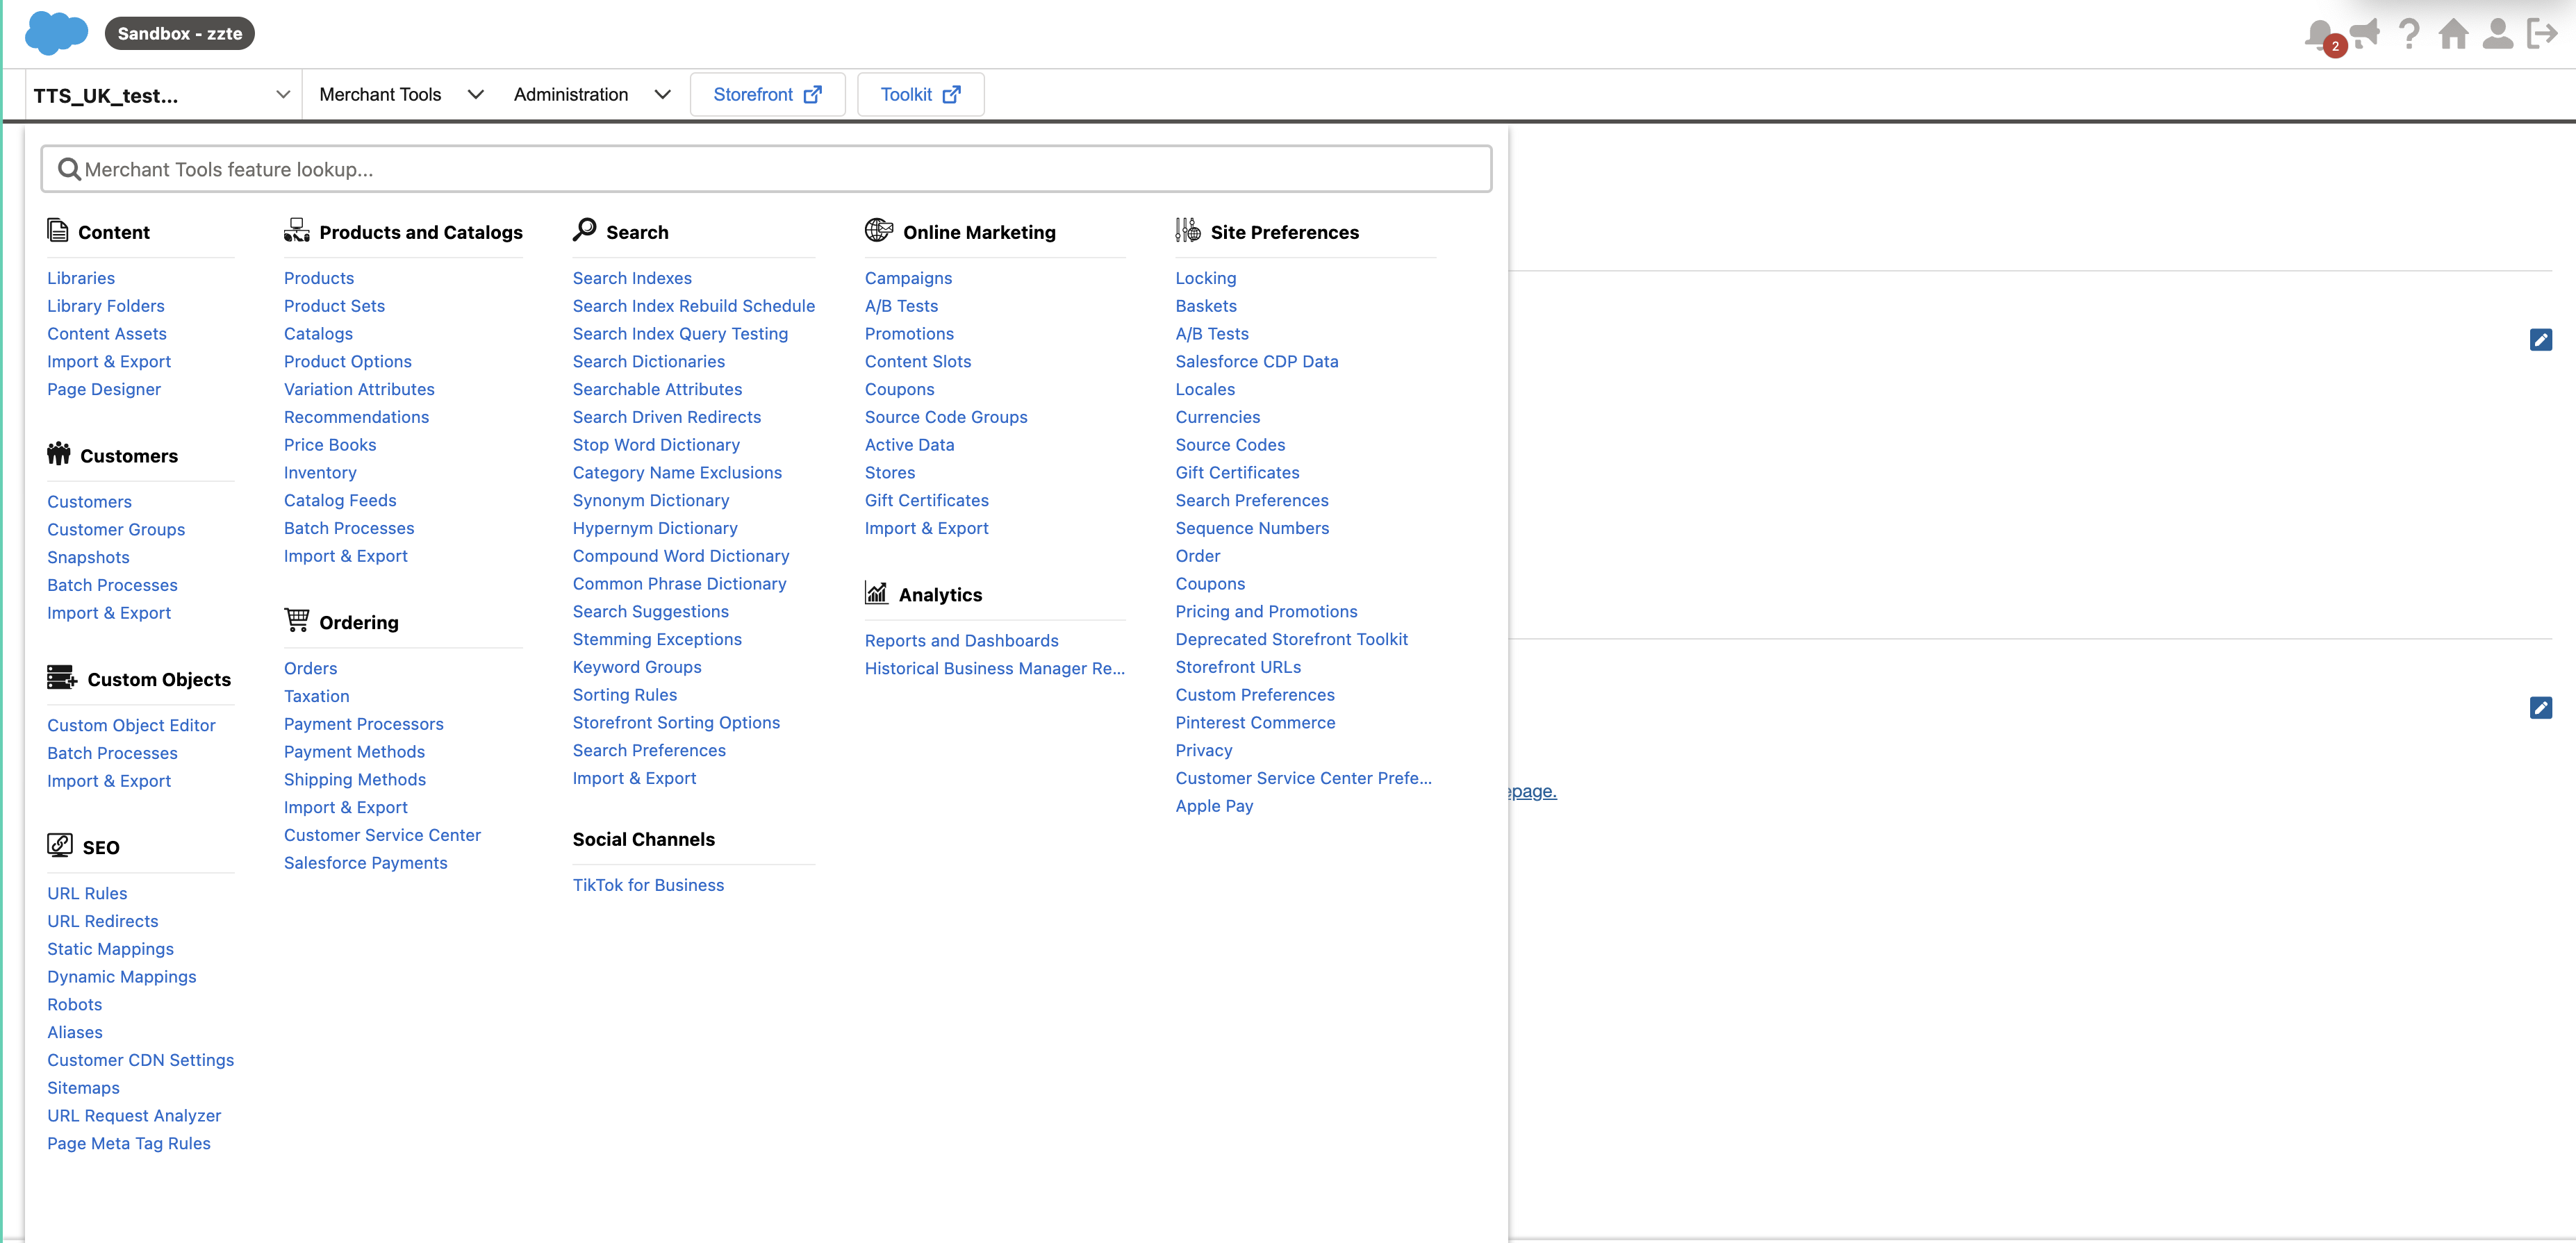Click the help question mark icon
Viewport: 2576px width, 1243px height.
click(x=2409, y=33)
